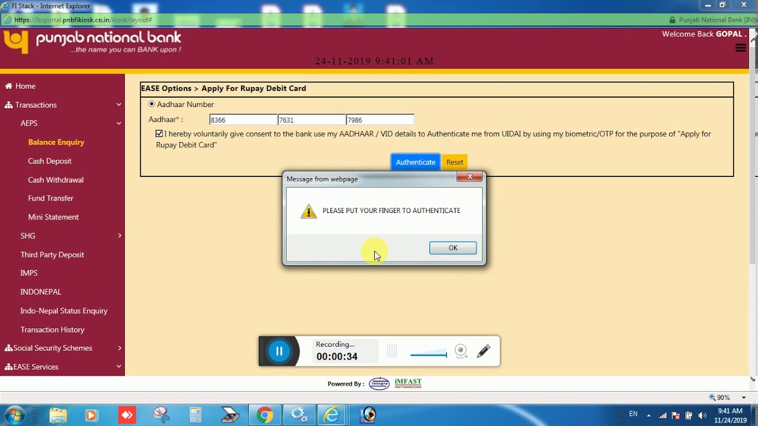758x426 pixels.
Task: Click the iMFAST logo in footer
Action: point(408,383)
